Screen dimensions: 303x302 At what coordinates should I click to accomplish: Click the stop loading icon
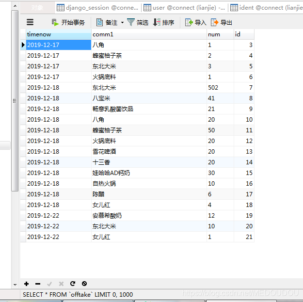point(84,284)
